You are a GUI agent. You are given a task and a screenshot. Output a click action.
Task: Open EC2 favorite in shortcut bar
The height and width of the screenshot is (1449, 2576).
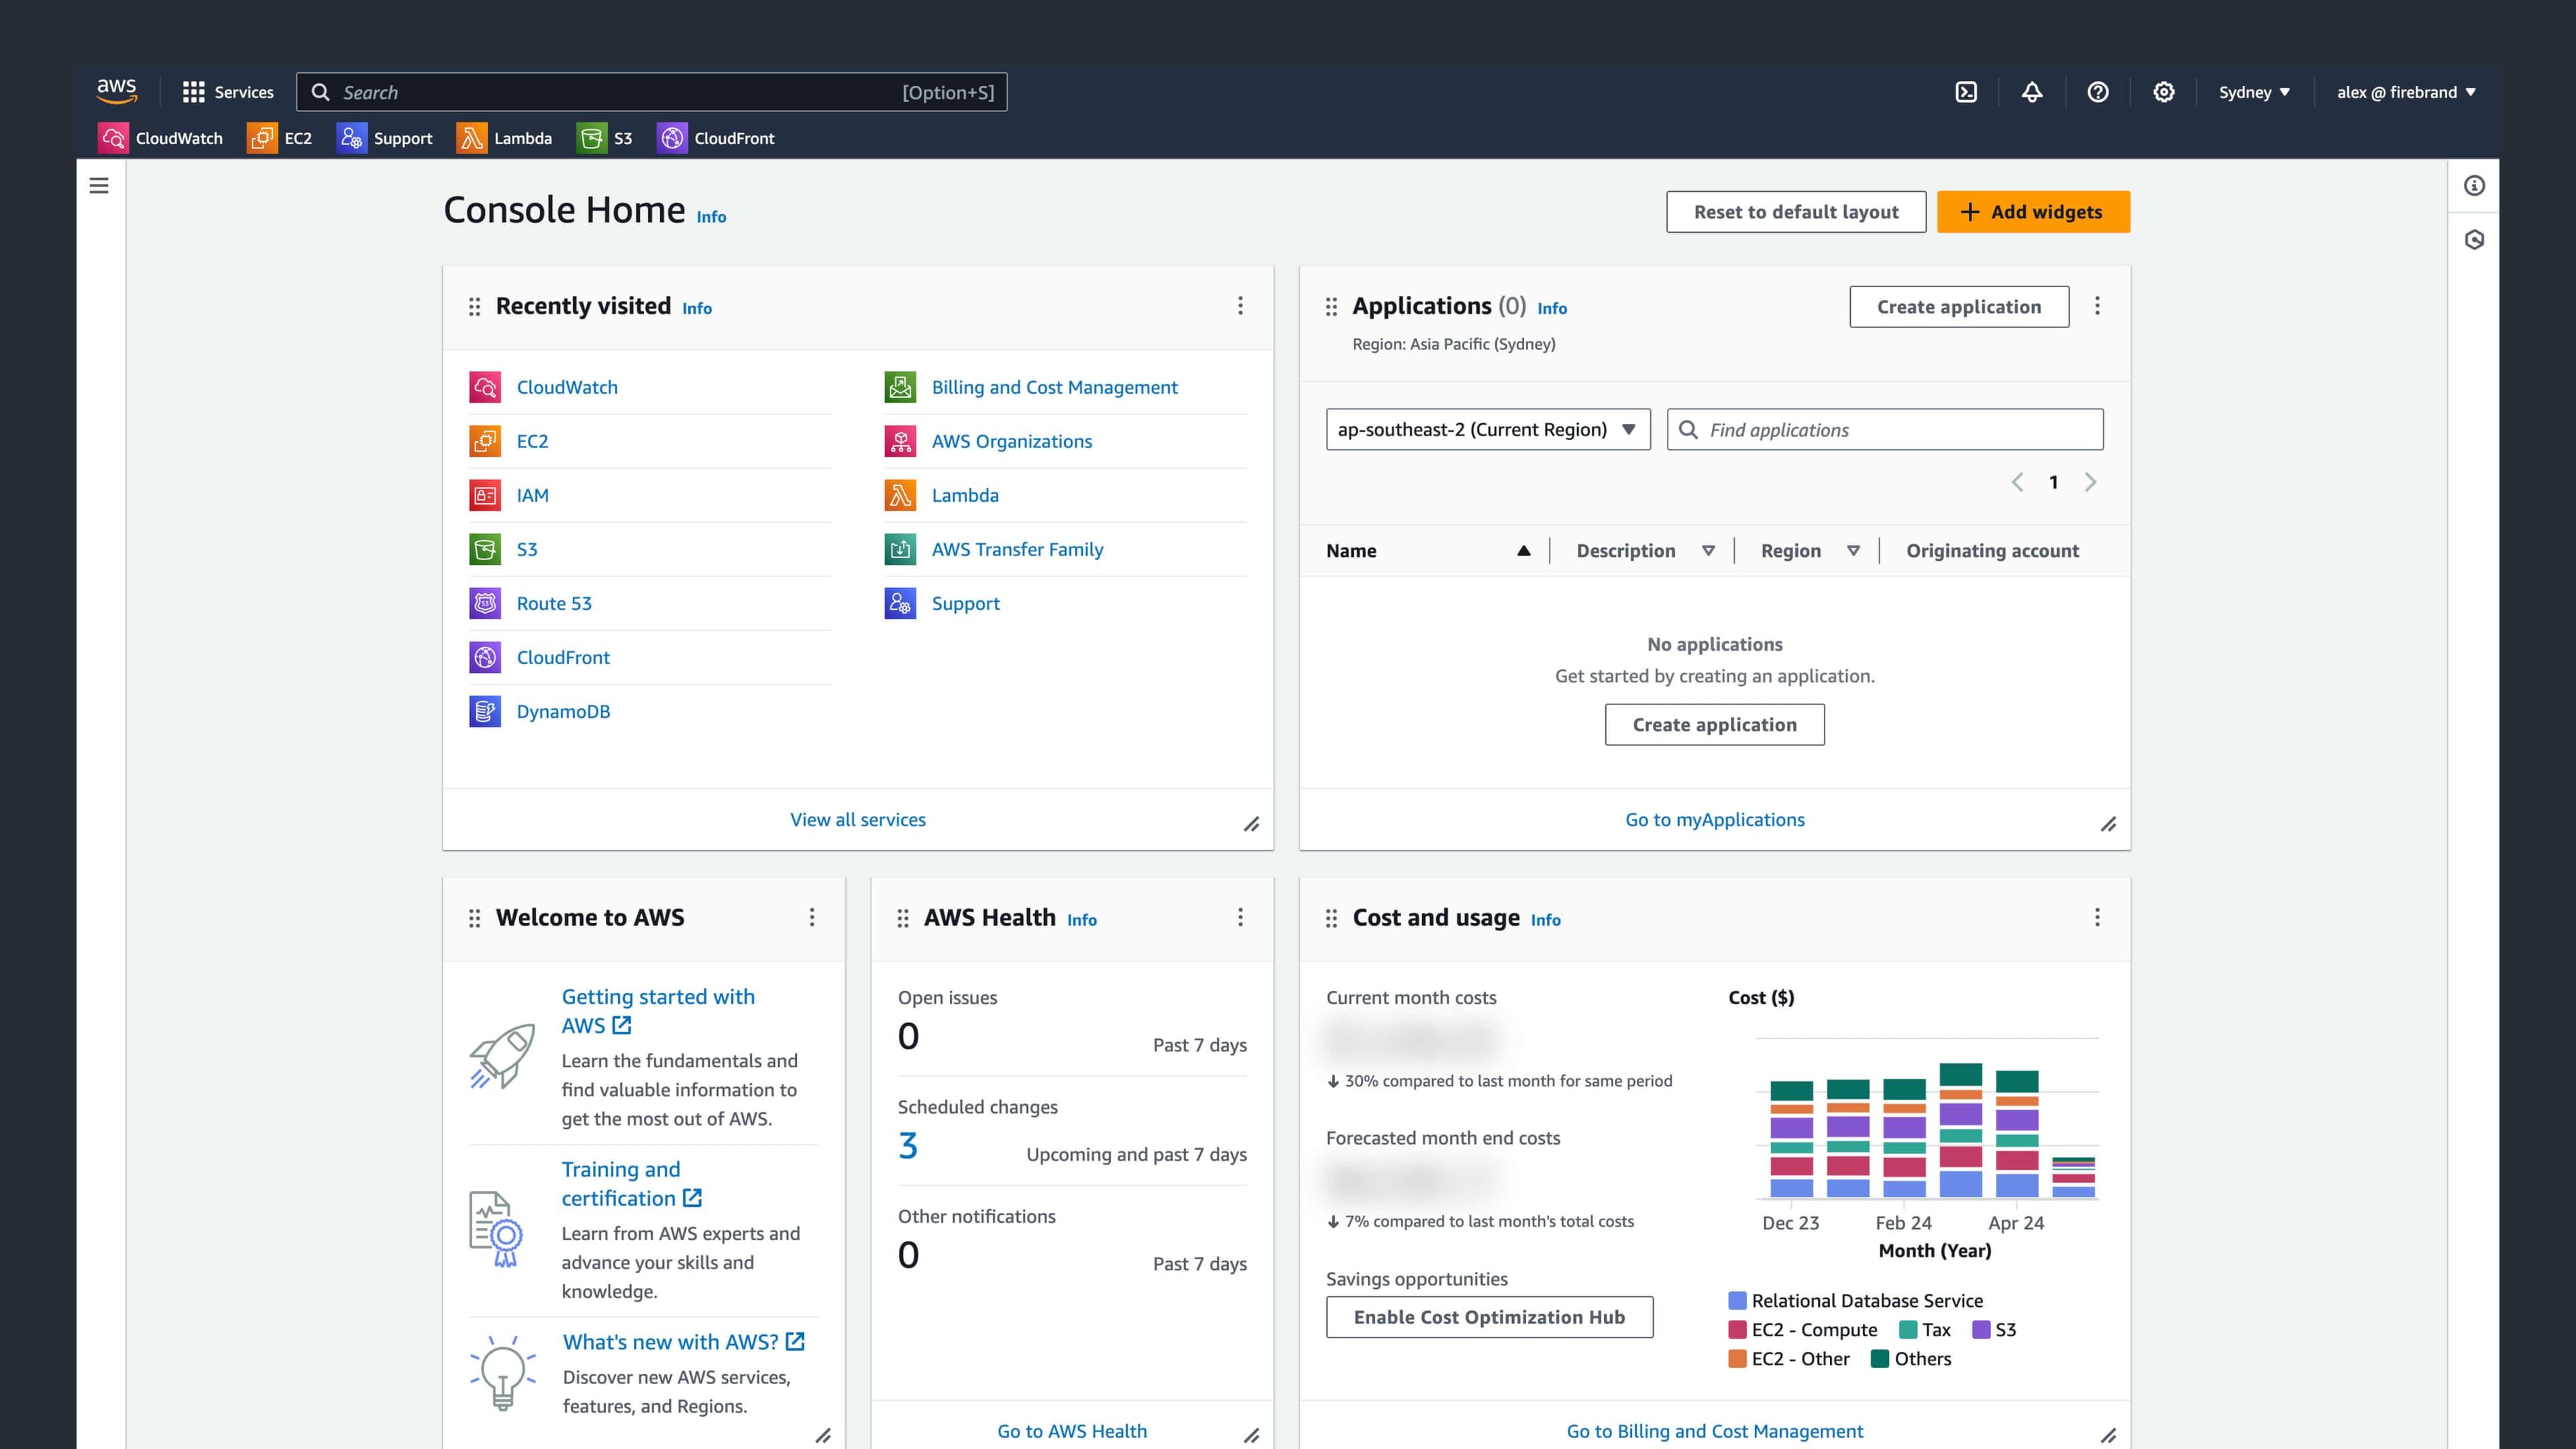click(279, 138)
